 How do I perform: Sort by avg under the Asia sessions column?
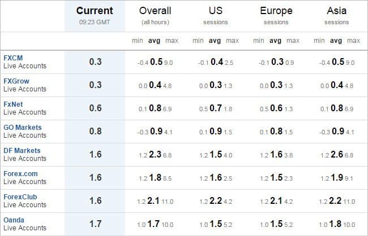coord(336,41)
